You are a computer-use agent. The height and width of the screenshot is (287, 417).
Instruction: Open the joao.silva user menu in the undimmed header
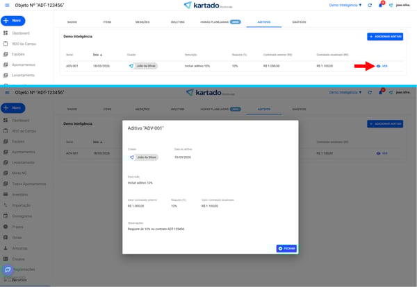pyautogui.click(x=400, y=5)
